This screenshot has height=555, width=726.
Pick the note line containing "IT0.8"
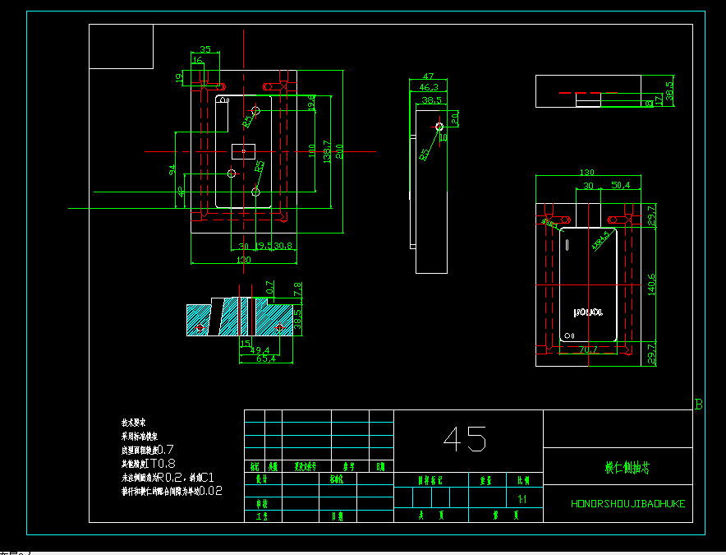pyautogui.click(x=148, y=463)
